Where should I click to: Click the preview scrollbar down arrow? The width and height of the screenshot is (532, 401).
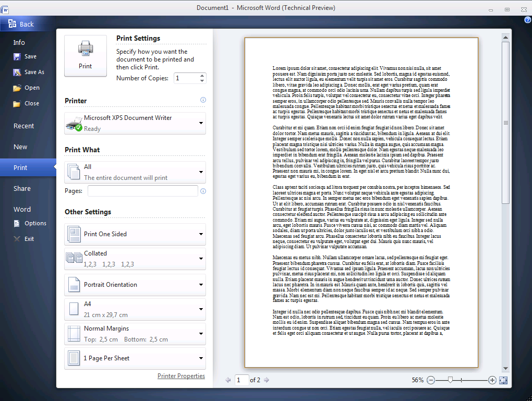505,369
